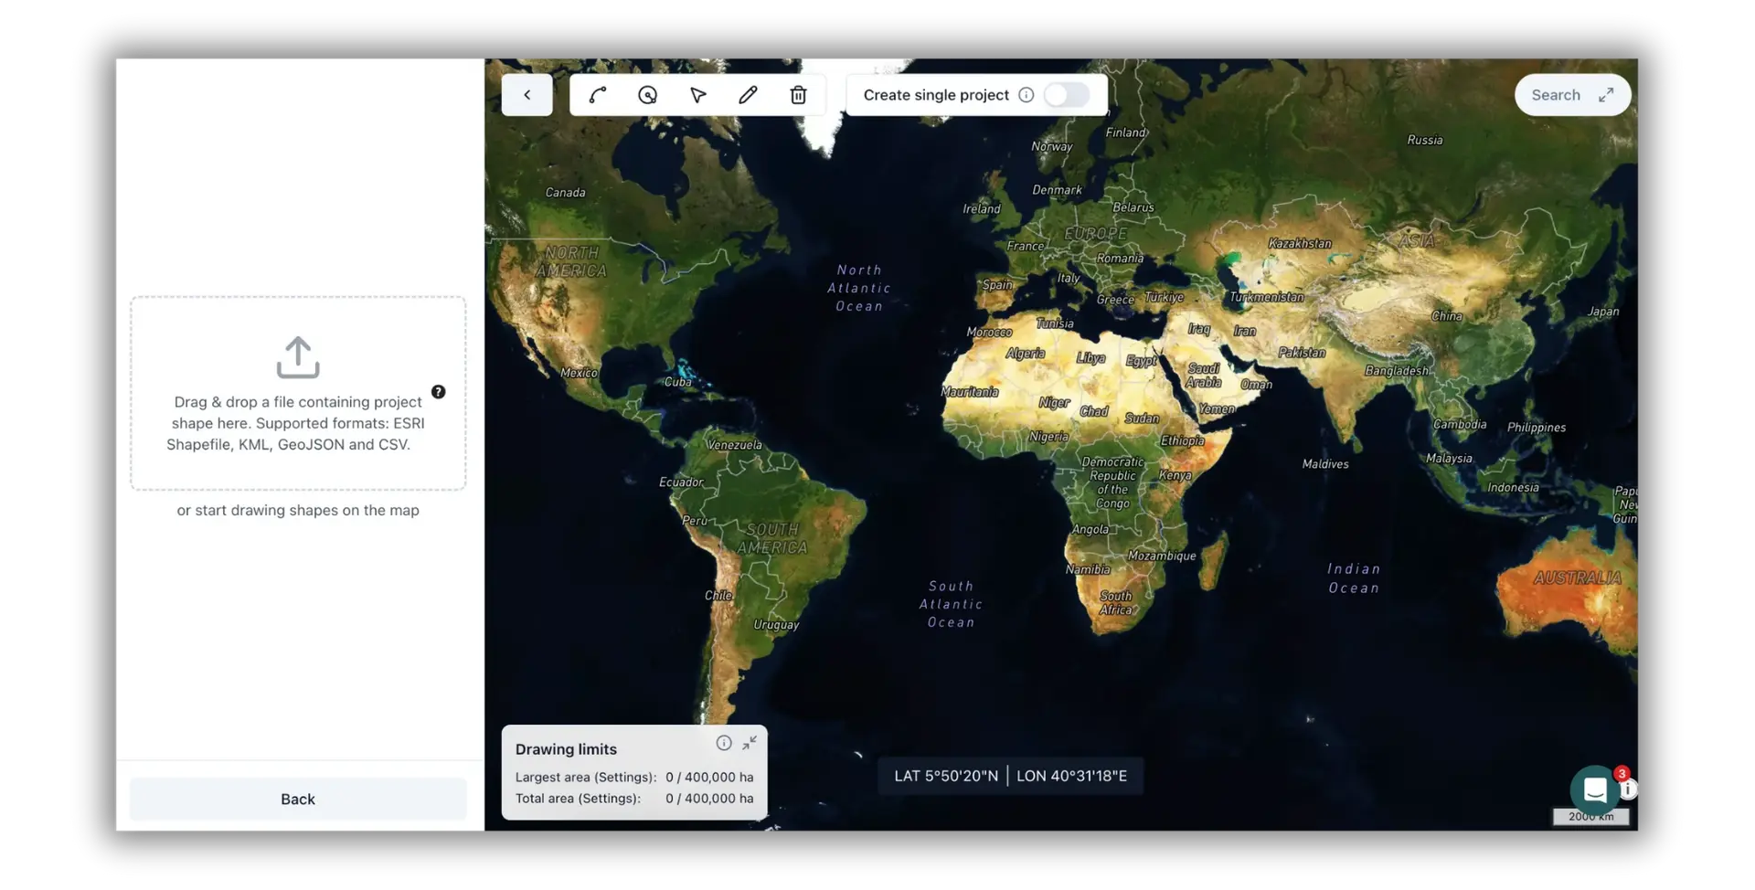This screenshot has width=1755, height=890.
Task: Enable the Create single project toggle
Action: [1067, 95]
